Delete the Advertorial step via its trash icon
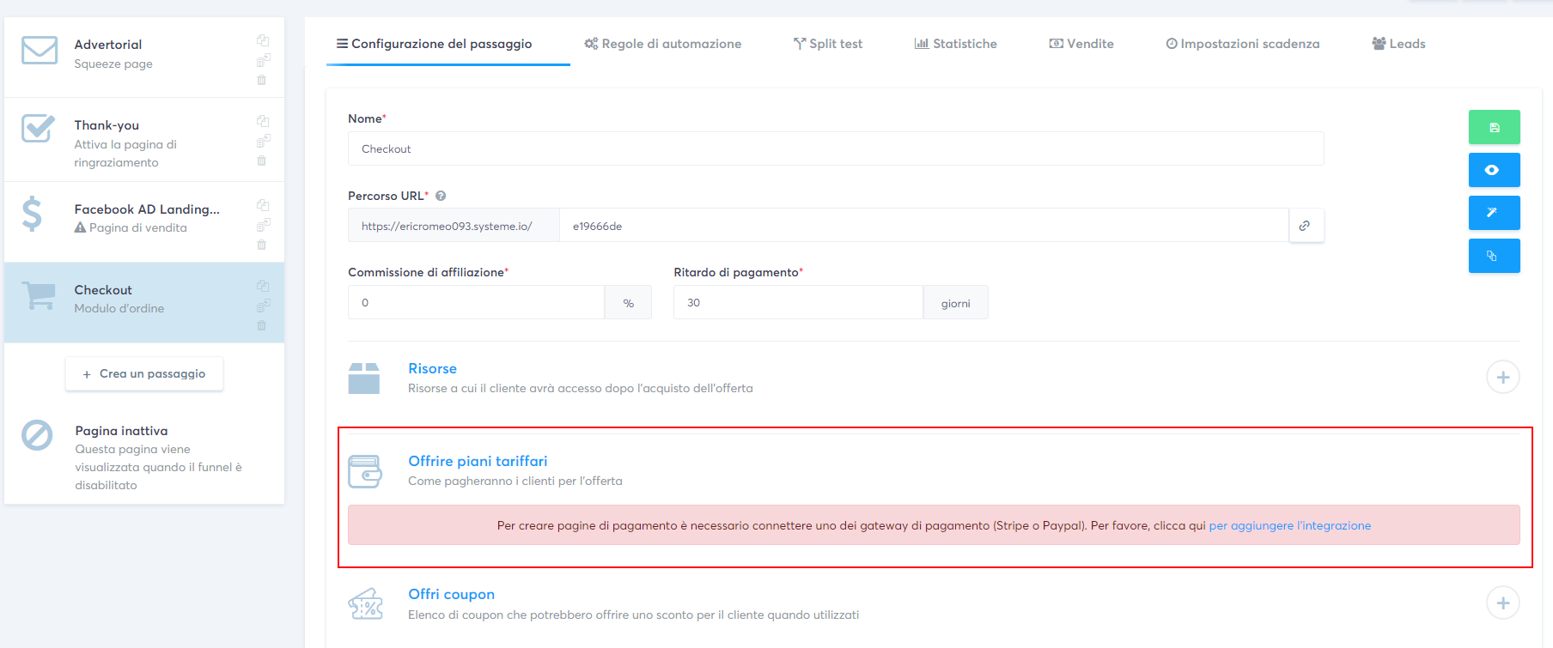This screenshot has height=648, width=1553. [x=262, y=80]
